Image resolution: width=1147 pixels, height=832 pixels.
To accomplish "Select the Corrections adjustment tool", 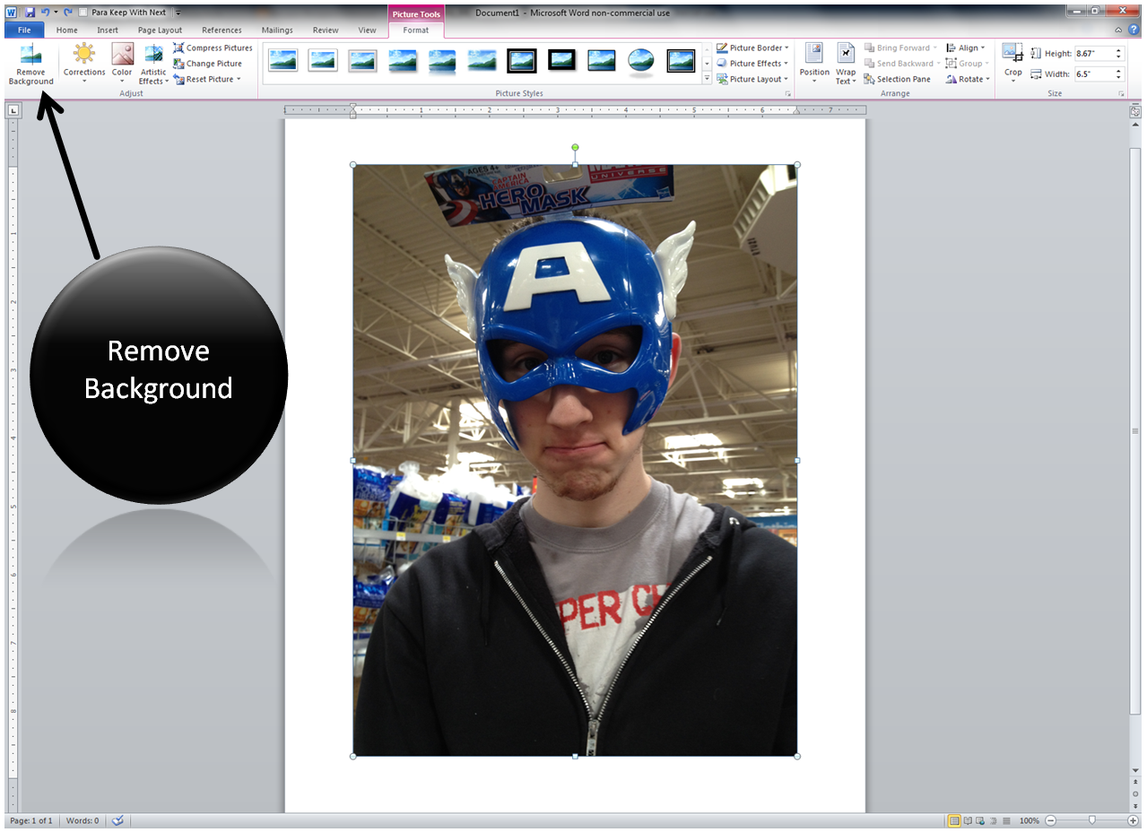I will click(83, 63).
